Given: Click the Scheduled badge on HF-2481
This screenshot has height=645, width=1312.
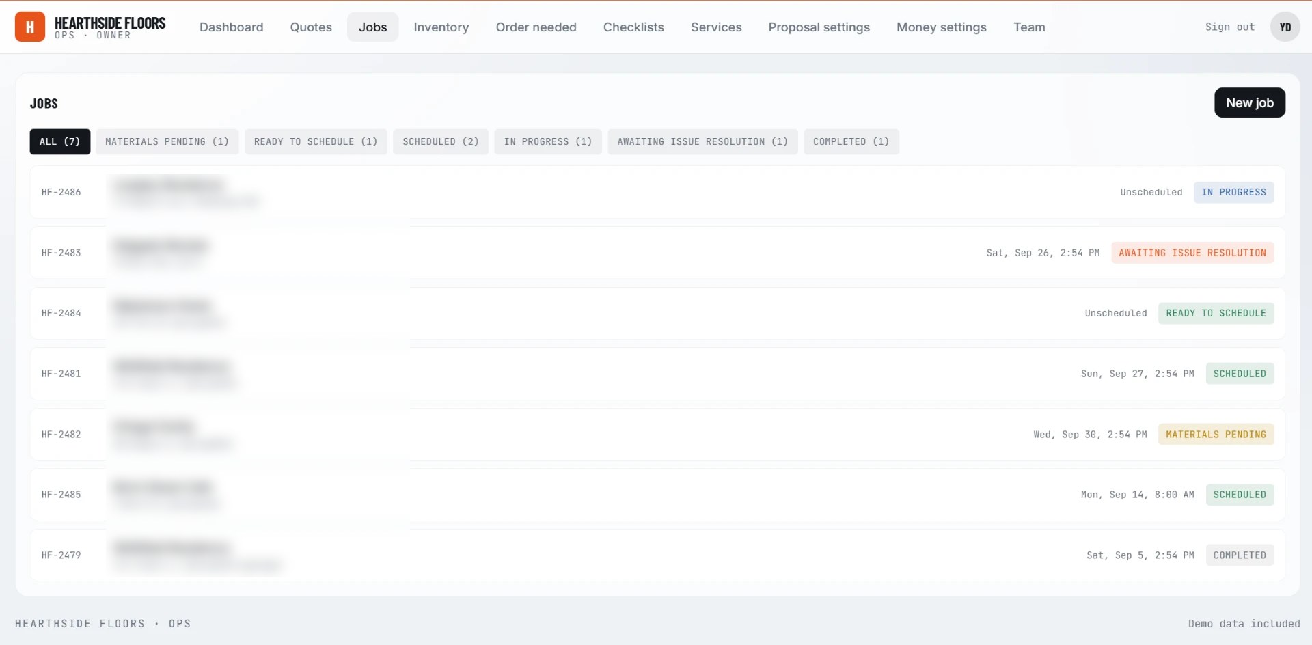Looking at the screenshot, I should (x=1240, y=374).
